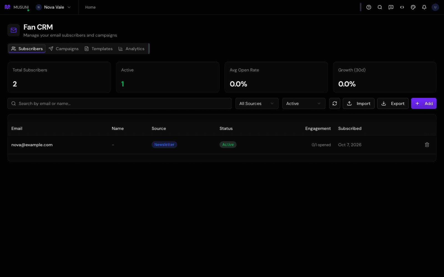Open the feedback chat icon
Screen dimensions: 444x277
tap(391, 7)
